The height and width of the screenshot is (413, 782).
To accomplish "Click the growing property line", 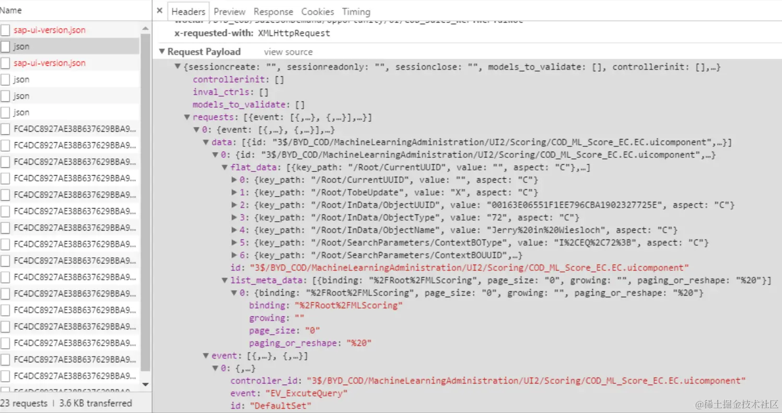I will tap(276, 318).
